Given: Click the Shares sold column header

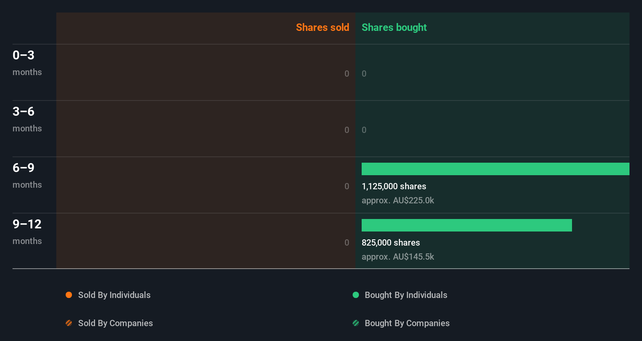Looking at the screenshot, I should 323,27.
